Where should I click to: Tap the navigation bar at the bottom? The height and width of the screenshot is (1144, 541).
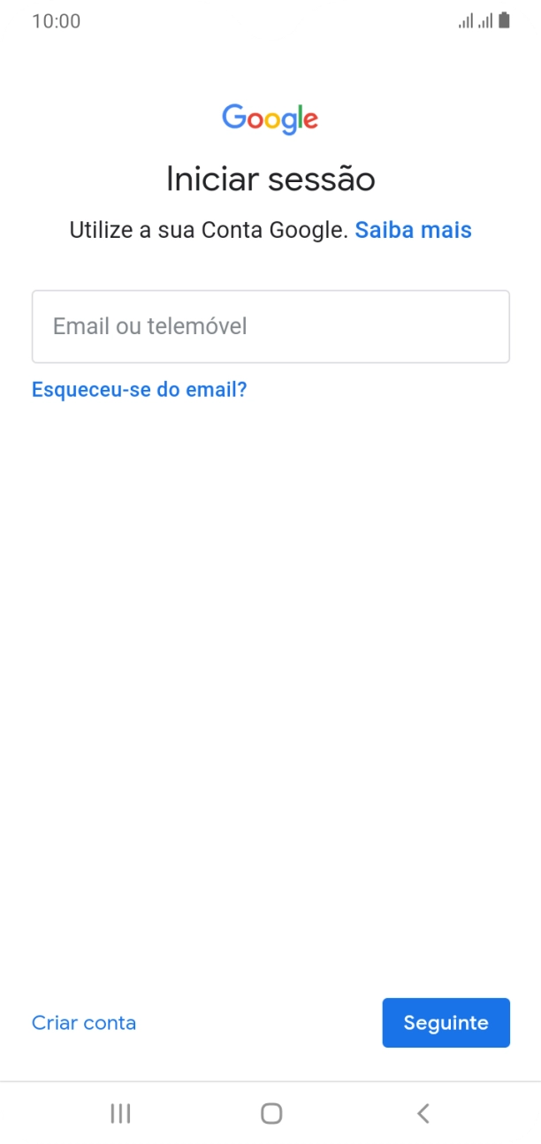coord(270,1113)
